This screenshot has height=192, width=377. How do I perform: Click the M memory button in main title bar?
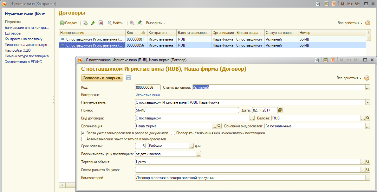342,4
